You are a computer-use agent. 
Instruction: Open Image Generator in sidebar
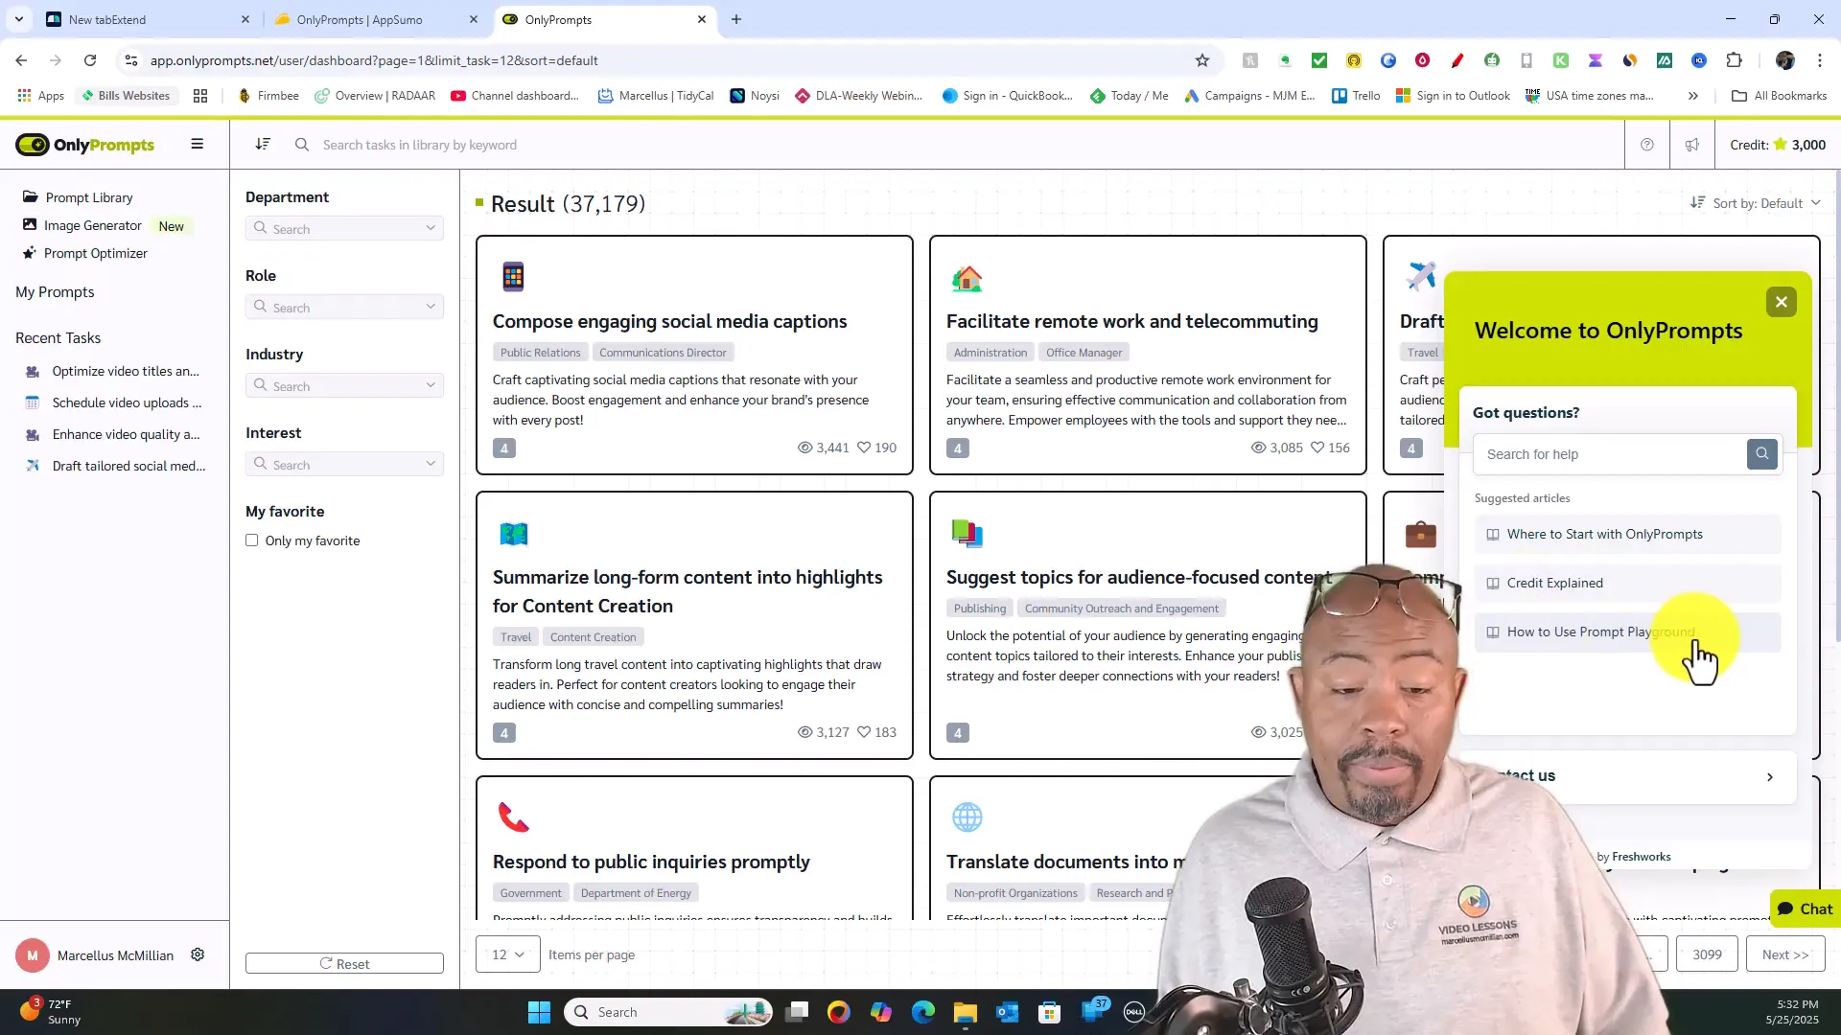(92, 225)
